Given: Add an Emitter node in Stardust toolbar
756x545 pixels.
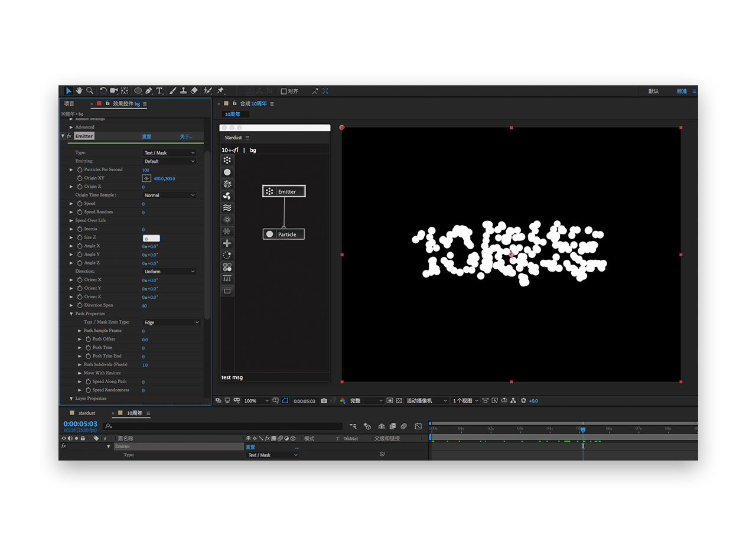Looking at the screenshot, I should tap(227, 160).
